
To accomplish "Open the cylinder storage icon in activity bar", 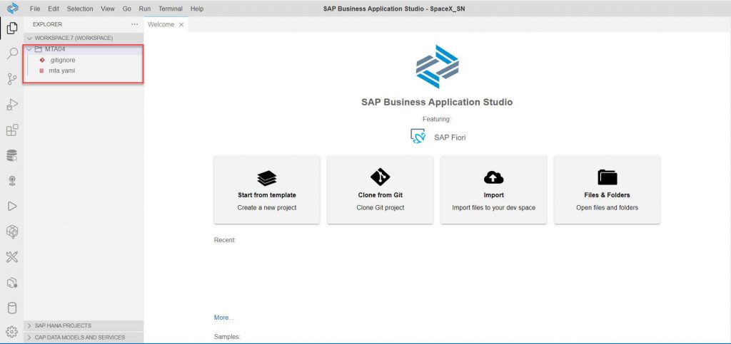I will point(12,308).
